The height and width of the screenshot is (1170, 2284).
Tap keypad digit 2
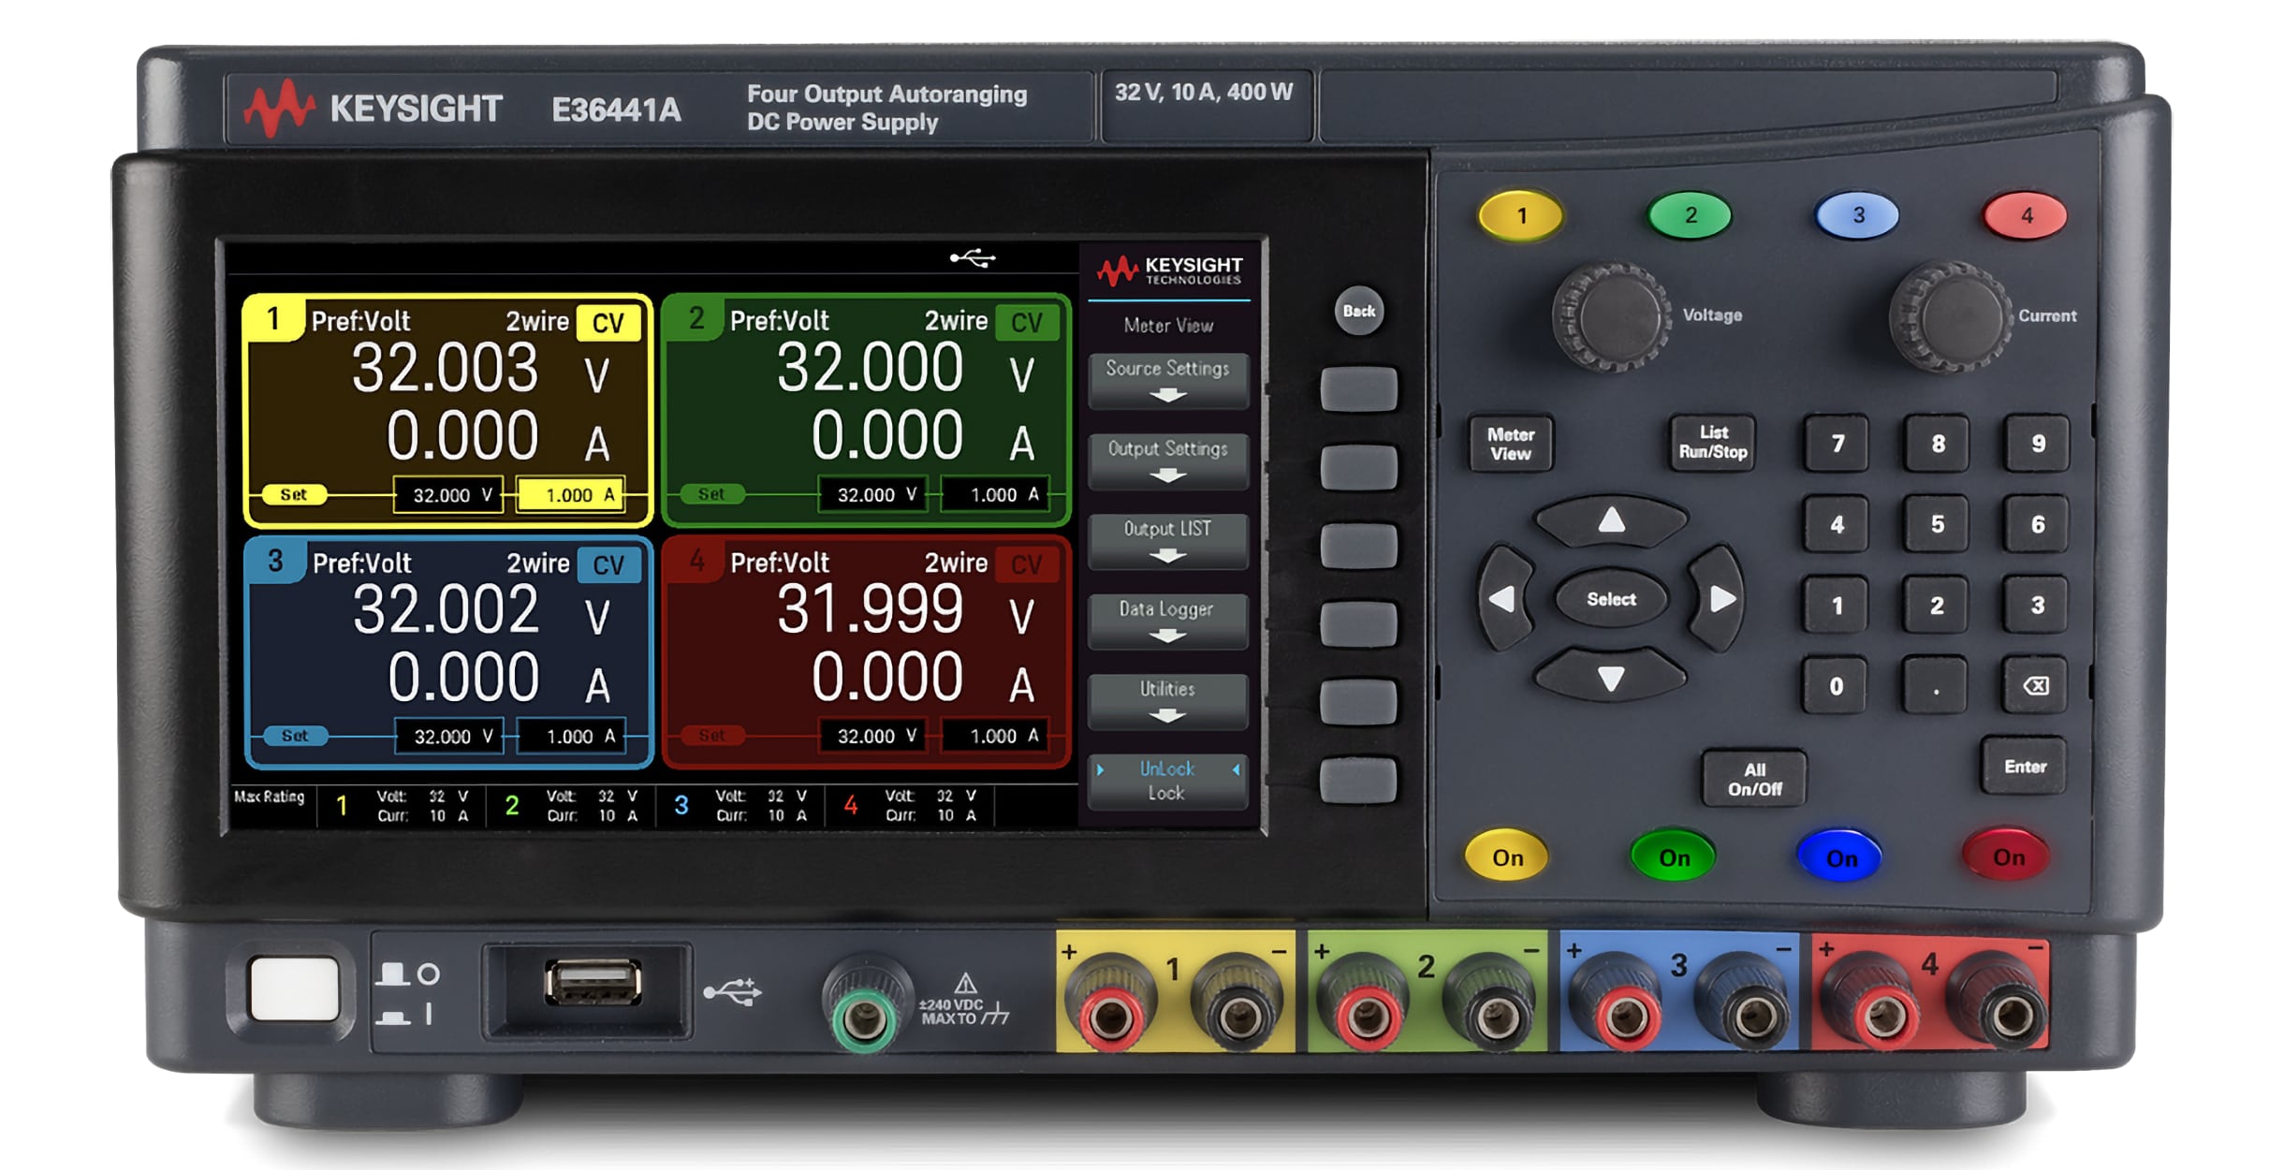[1937, 606]
